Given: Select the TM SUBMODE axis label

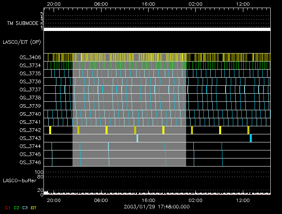Looking at the screenshot, I should coord(22,23).
